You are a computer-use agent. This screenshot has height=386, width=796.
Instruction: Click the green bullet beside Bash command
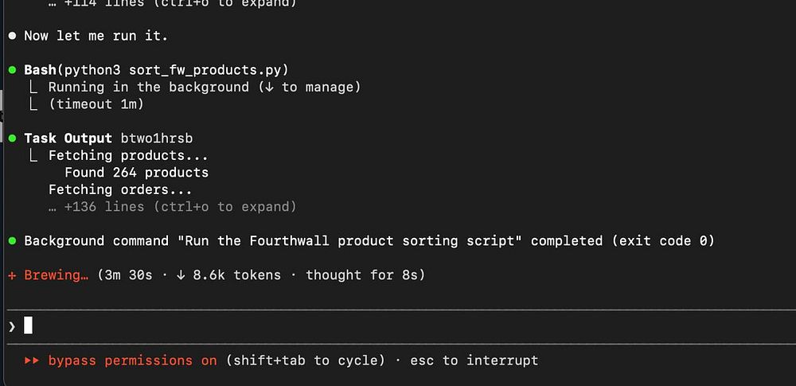tap(12, 70)
